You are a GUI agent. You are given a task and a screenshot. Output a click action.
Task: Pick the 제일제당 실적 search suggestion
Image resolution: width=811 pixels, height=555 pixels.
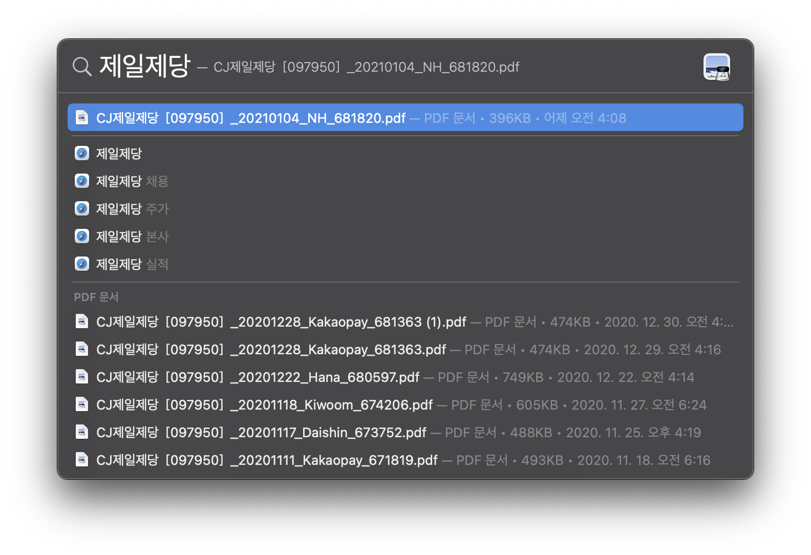coord(405,264)
